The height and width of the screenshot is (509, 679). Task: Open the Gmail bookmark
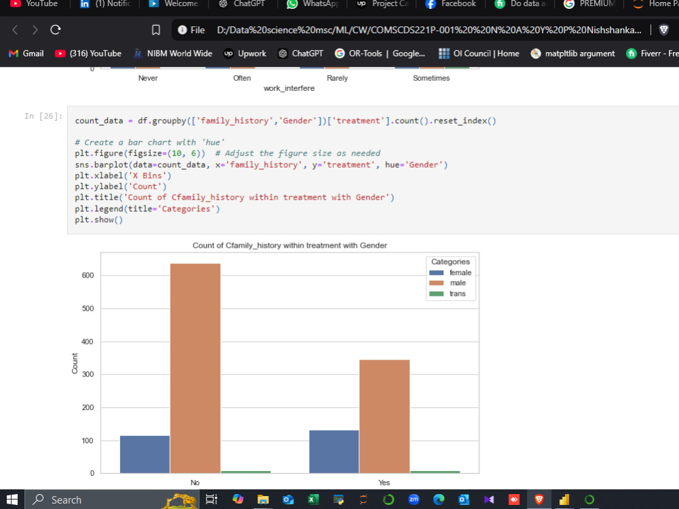coord(26,54)
